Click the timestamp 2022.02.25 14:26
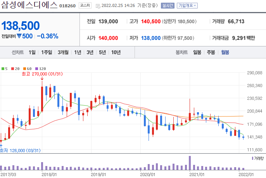266x178 pixels. point(118,5)
